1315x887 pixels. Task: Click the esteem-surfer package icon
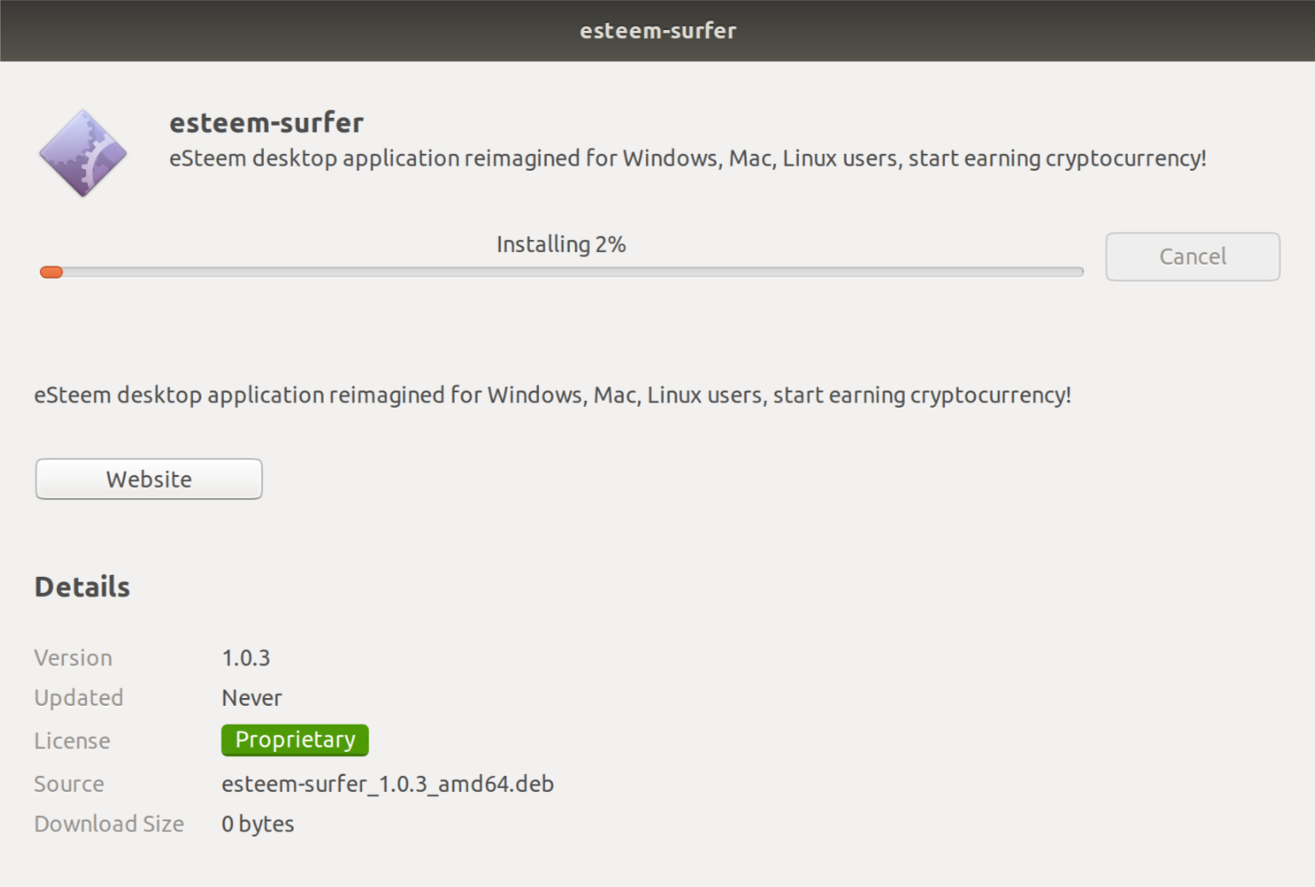83,153
